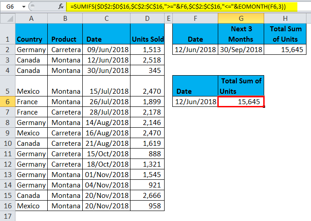Select row 6 header

point(8,101)
